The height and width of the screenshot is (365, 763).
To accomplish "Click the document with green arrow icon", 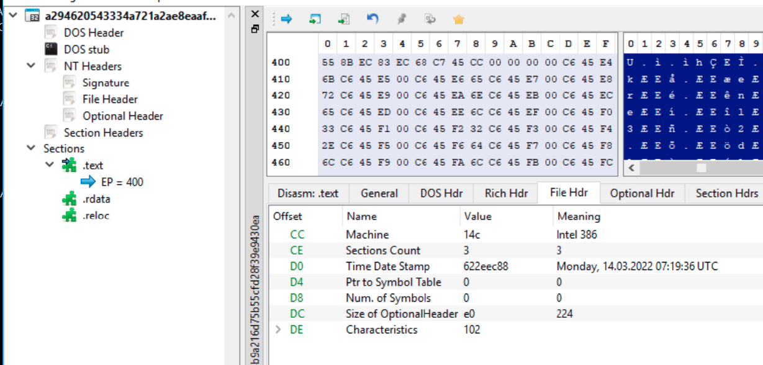I will [x=344, y=19].
